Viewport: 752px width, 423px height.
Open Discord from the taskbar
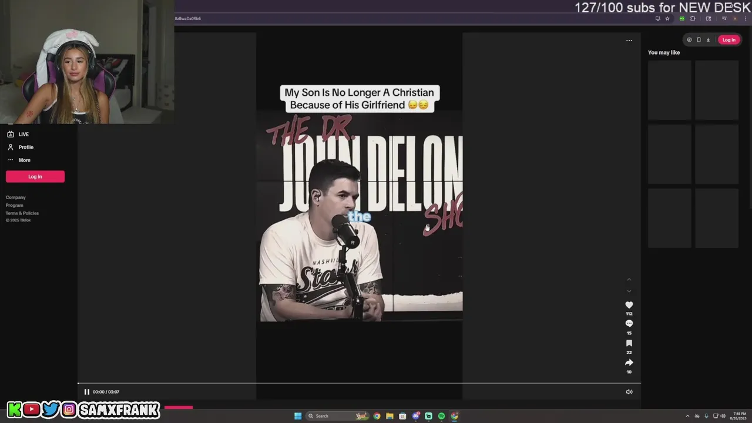coord(416,416)
